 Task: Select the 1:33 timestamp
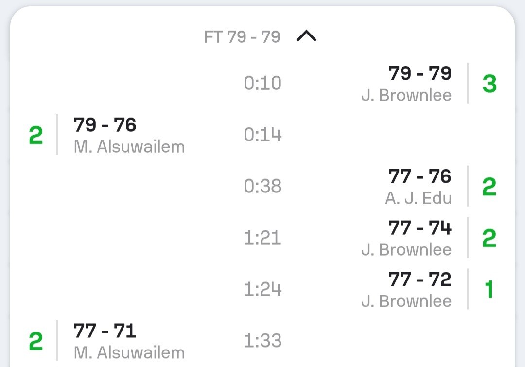pyautogui.click(x=262, y=341)
